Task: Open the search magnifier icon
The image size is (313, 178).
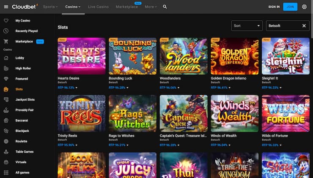Action: coord(165,7)
